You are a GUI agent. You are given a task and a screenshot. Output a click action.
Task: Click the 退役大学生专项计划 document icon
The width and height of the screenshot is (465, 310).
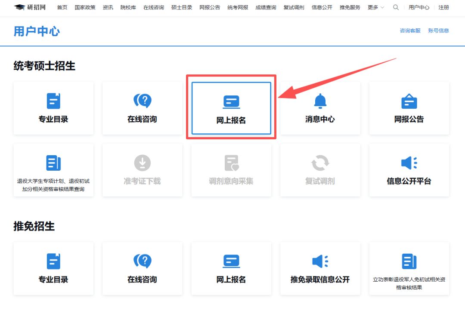coord(53,163)
